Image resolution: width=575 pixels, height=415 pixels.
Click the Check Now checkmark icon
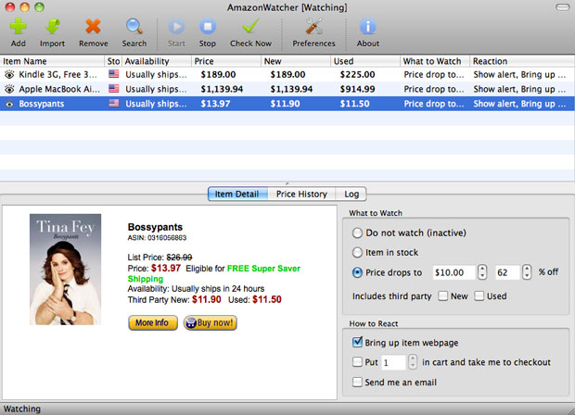click(250, 27)
